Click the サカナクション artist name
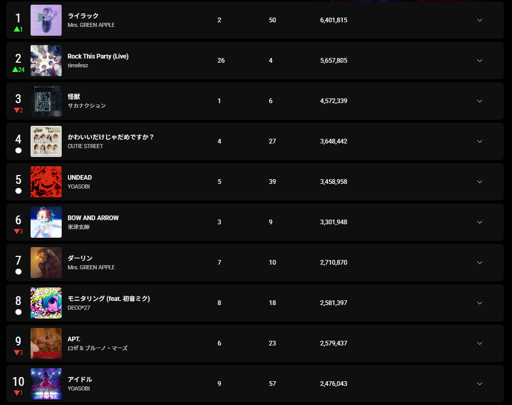This screenshot has width=512, height=405. click(87, 106)
